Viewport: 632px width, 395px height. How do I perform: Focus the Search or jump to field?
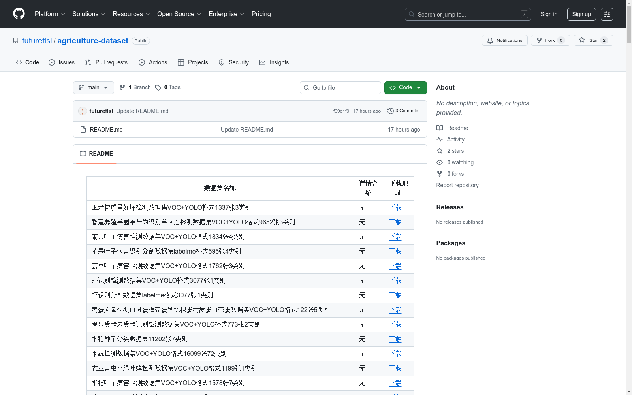click(468, 14)
